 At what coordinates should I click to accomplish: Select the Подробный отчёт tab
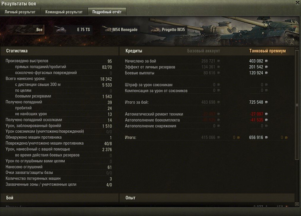107,12
